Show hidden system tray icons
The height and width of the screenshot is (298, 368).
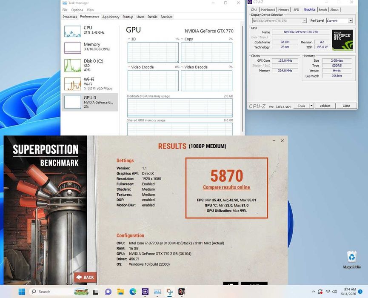(313, 292)
